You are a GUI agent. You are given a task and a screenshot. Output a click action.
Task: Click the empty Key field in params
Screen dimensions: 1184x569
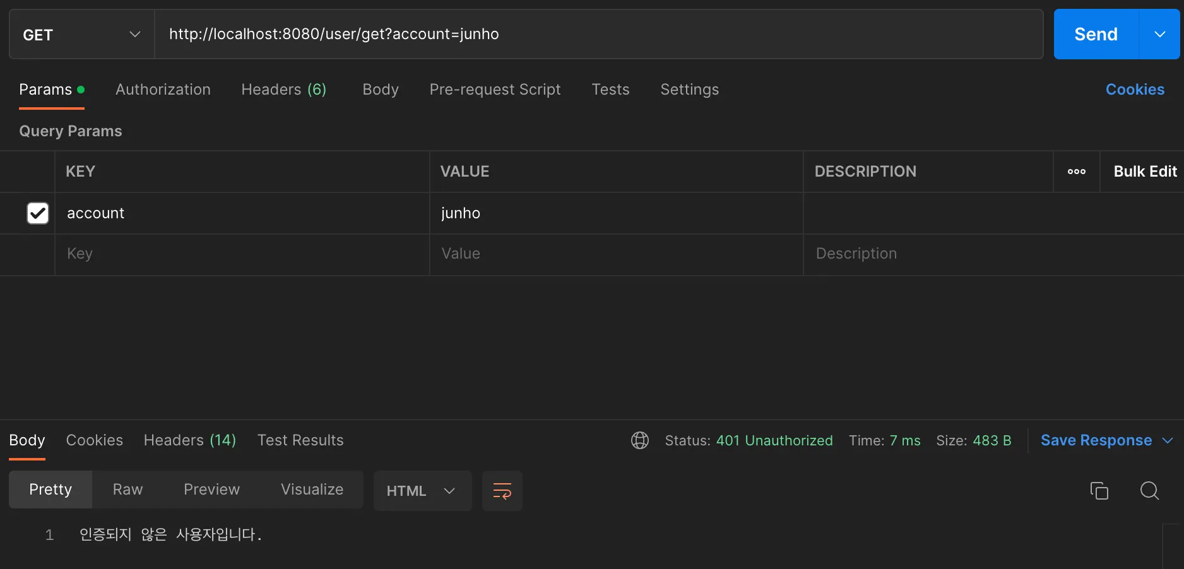(x=242, y=254)
